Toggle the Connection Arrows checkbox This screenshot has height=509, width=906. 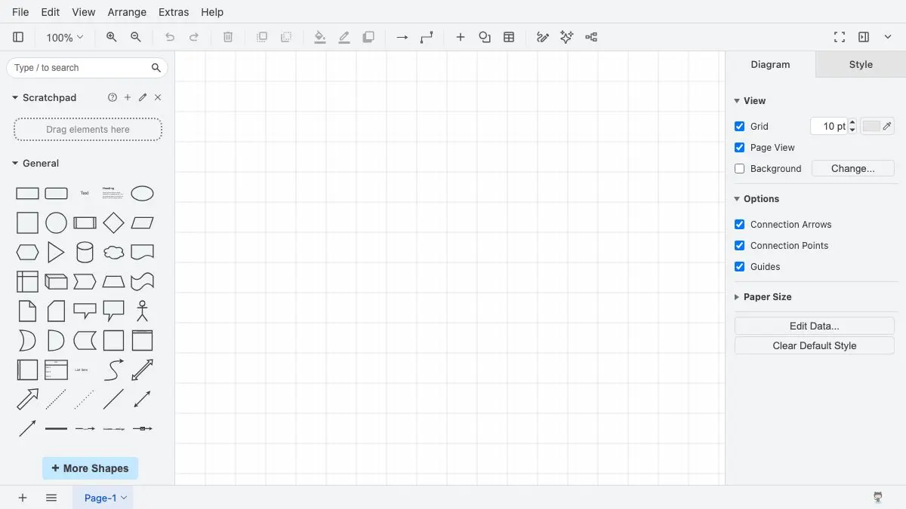[x=740, y=225]
